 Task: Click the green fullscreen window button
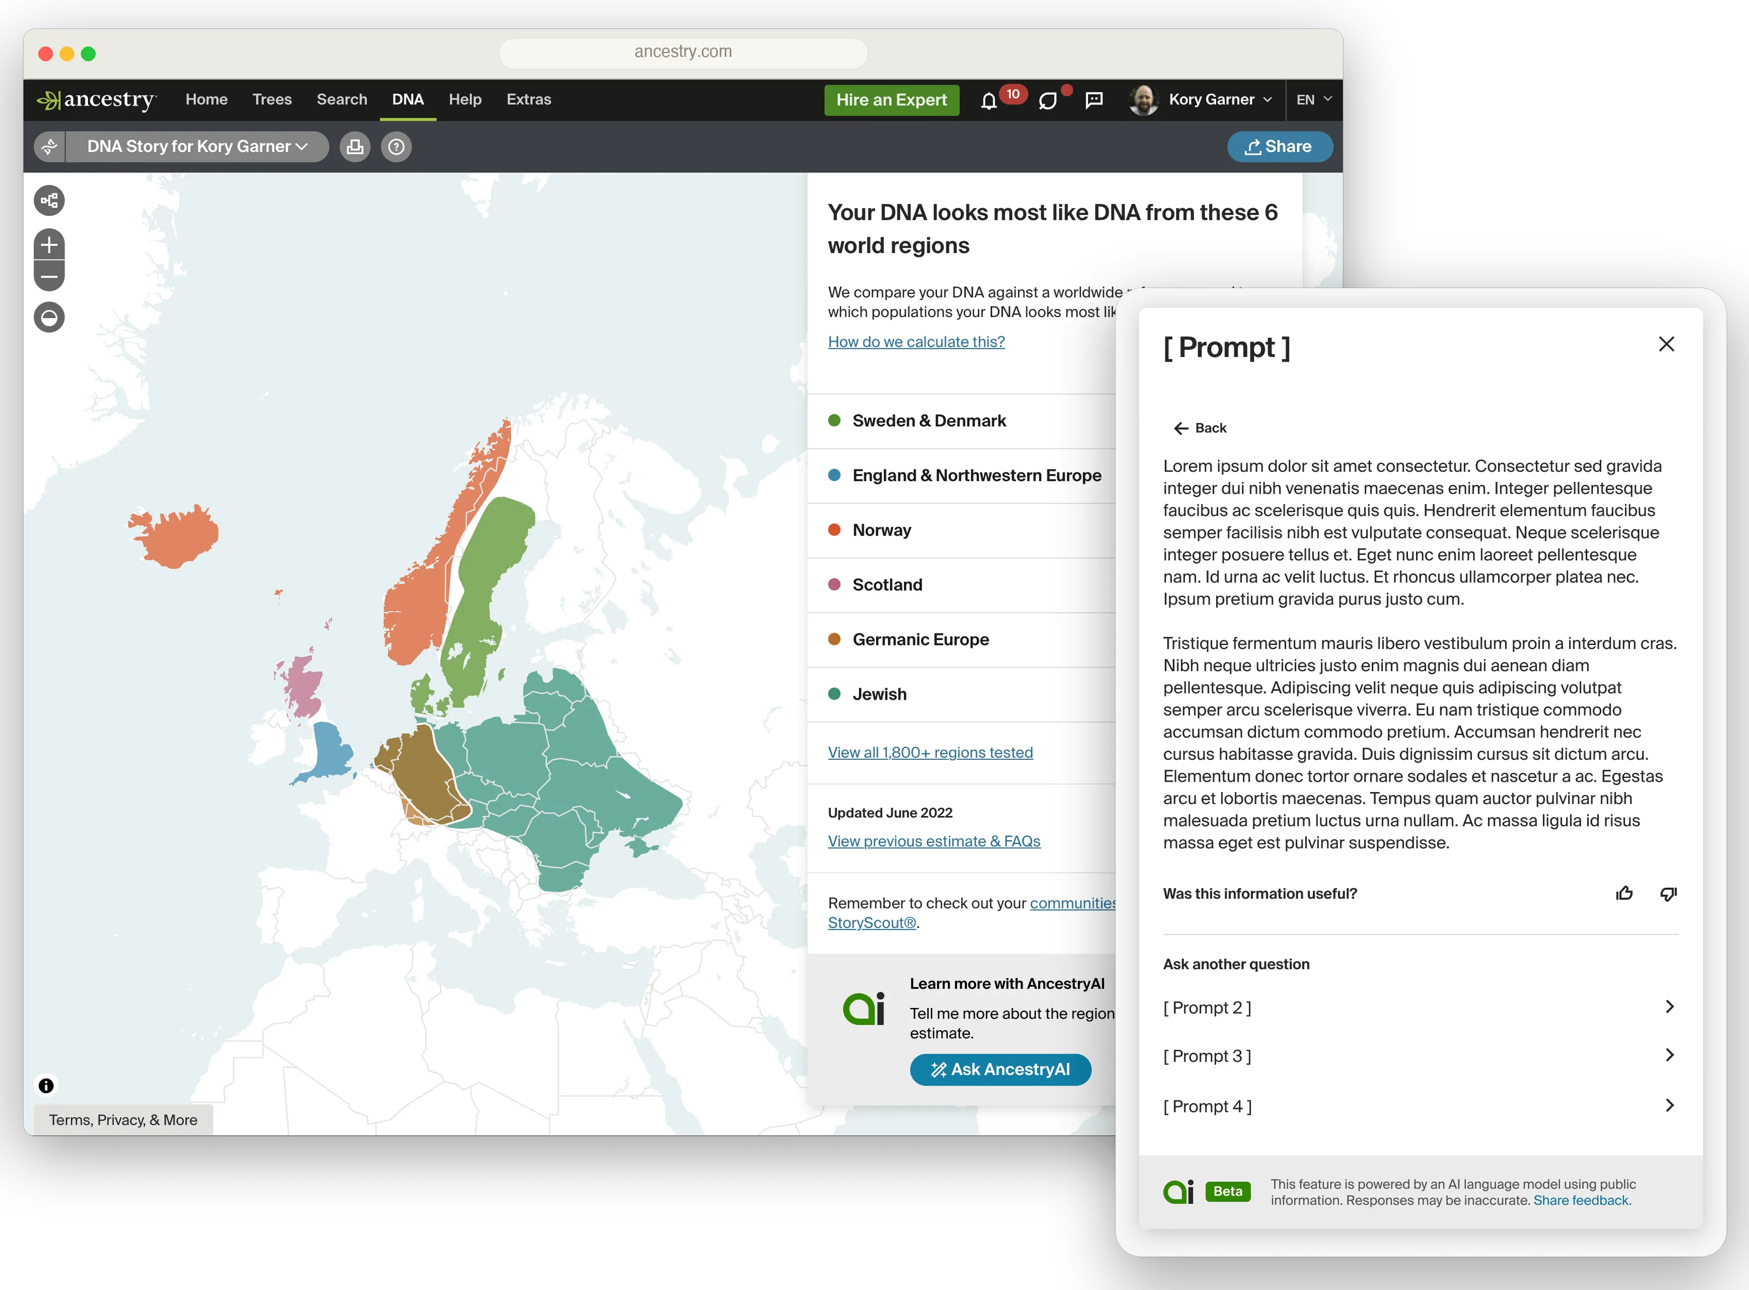point(88,54)
